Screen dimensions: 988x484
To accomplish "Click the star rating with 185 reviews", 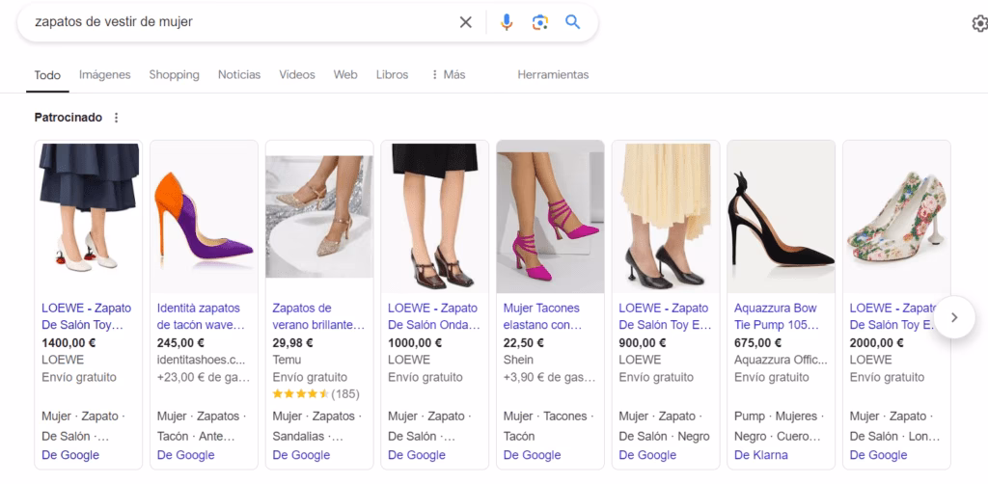I will click(316, 394).
